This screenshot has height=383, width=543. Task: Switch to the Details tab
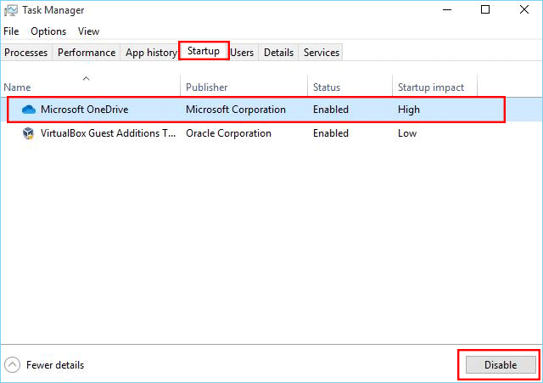tap(278, 53)
